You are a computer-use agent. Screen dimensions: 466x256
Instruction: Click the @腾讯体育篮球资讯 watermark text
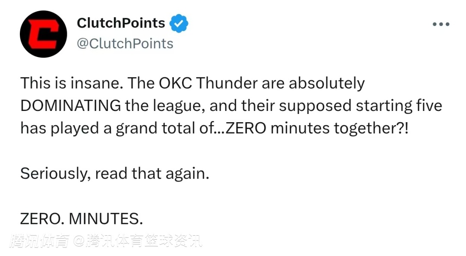(137, 241)
